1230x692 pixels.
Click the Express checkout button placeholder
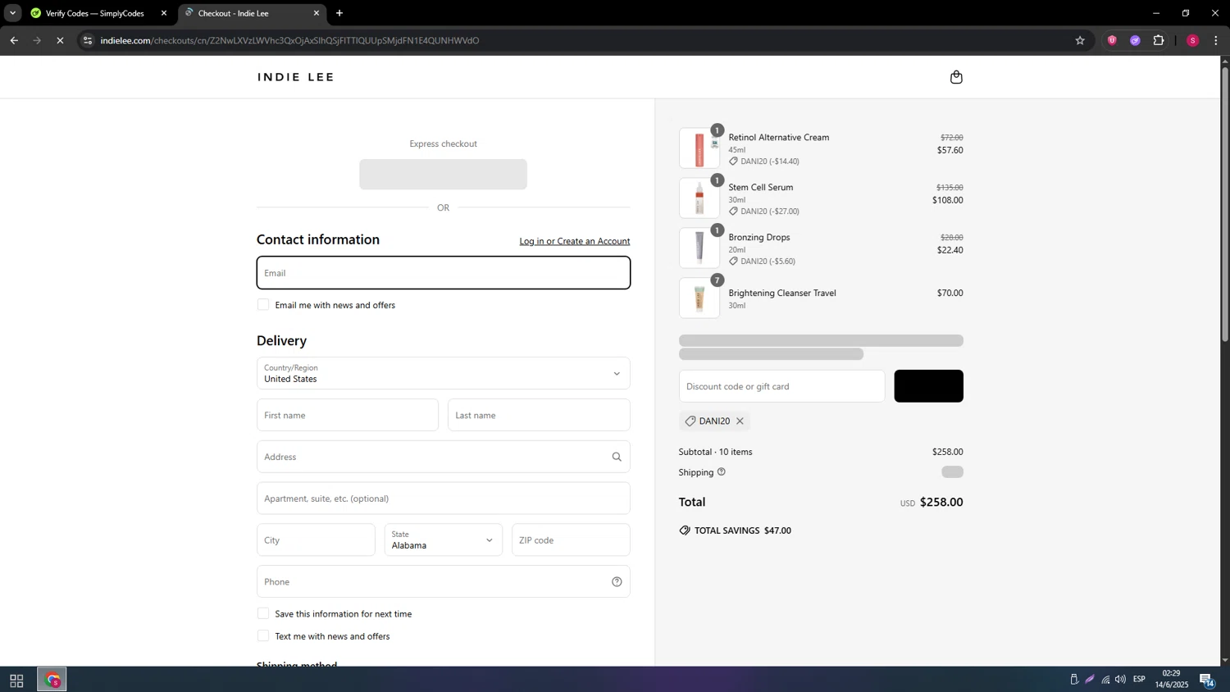(x=444, y=175)
